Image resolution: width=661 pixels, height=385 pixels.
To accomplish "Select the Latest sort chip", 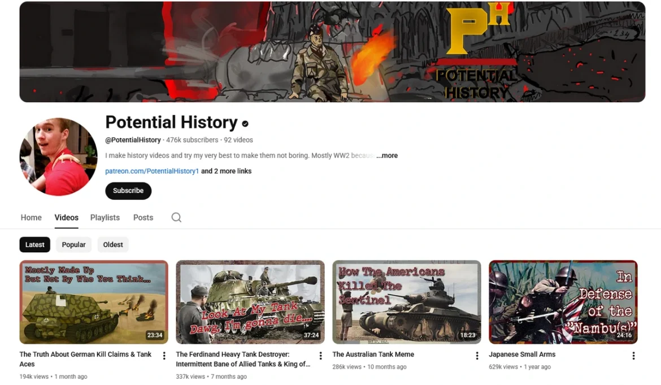I will pyautogui.click(x=34, y=245).
